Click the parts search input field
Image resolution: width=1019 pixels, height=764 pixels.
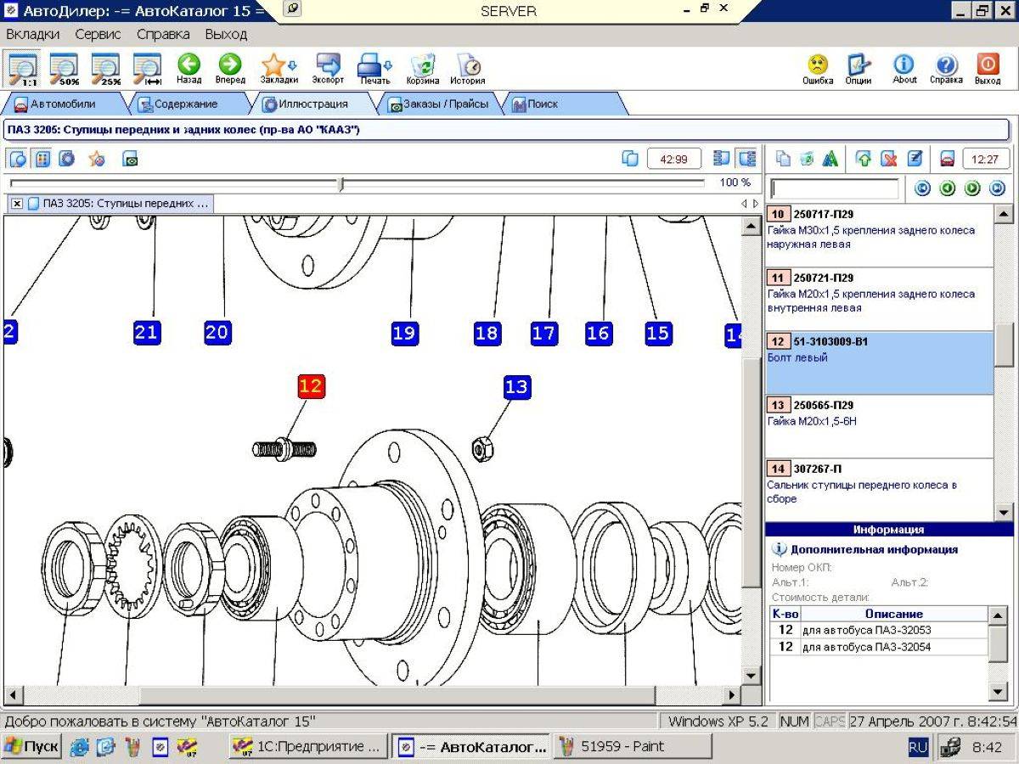click(834, 188)
